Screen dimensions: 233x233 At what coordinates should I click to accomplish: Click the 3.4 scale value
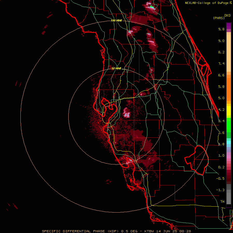221,121
